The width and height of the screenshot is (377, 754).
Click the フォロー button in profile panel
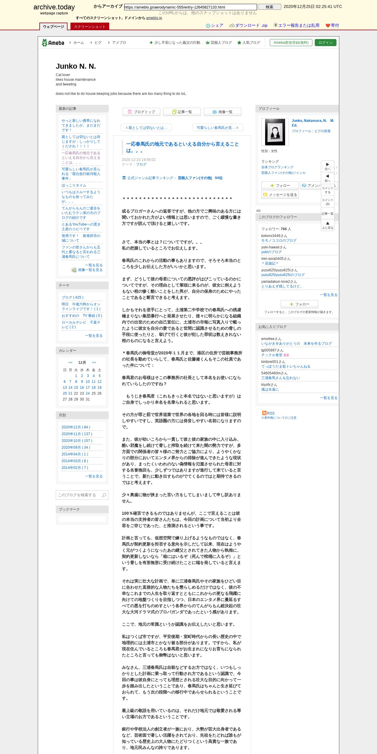pos(280,186)
